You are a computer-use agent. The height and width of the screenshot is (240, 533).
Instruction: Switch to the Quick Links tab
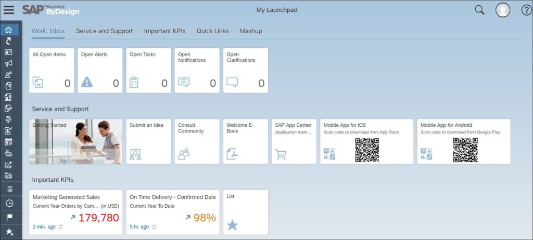pos(212,31)
